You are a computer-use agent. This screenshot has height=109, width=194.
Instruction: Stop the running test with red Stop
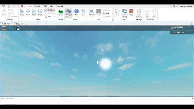pos(131,12)
